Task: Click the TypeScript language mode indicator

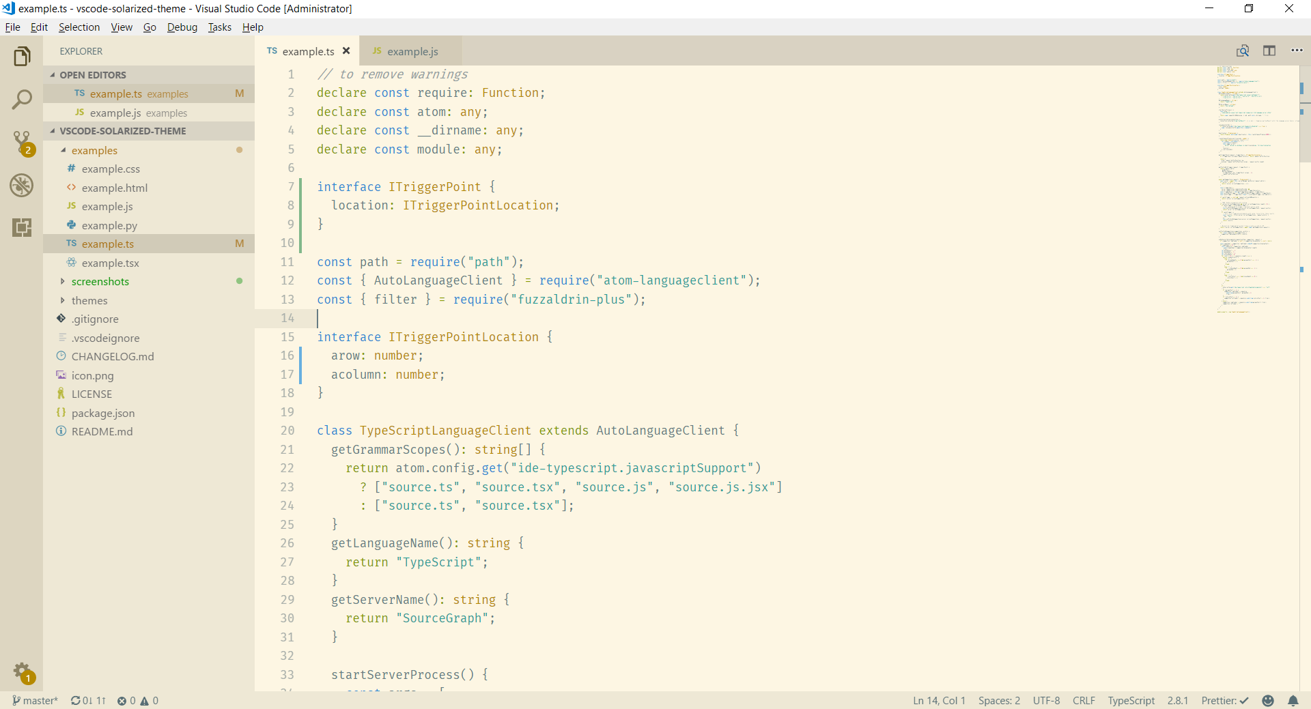Action: pyautogui.click(x=1131, y=700)
